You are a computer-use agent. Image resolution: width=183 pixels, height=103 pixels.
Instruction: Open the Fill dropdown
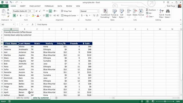[x=149, y=13]
